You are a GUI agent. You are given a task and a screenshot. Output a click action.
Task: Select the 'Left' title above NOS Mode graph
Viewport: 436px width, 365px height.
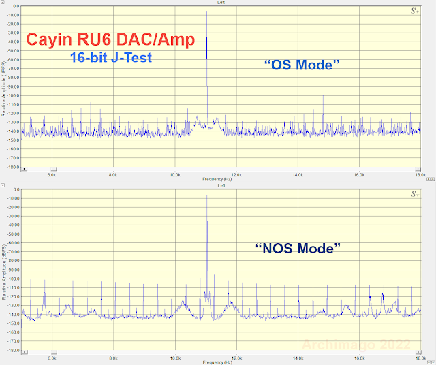click(x=221, y=185)
